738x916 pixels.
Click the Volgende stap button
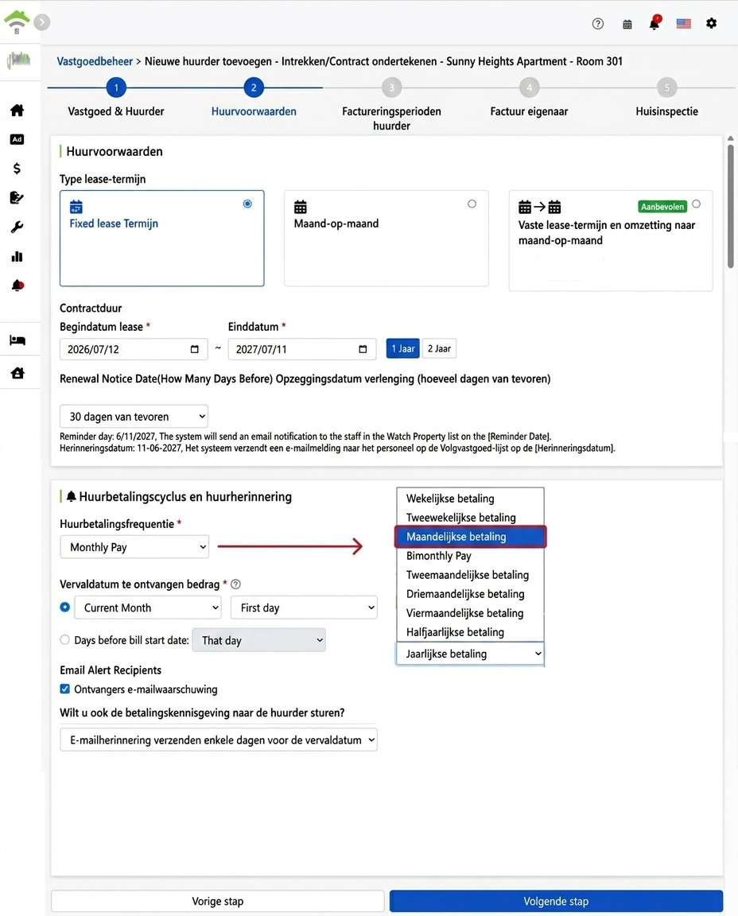click(556, 901)
